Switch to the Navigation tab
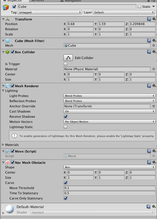 pos(71,1)
